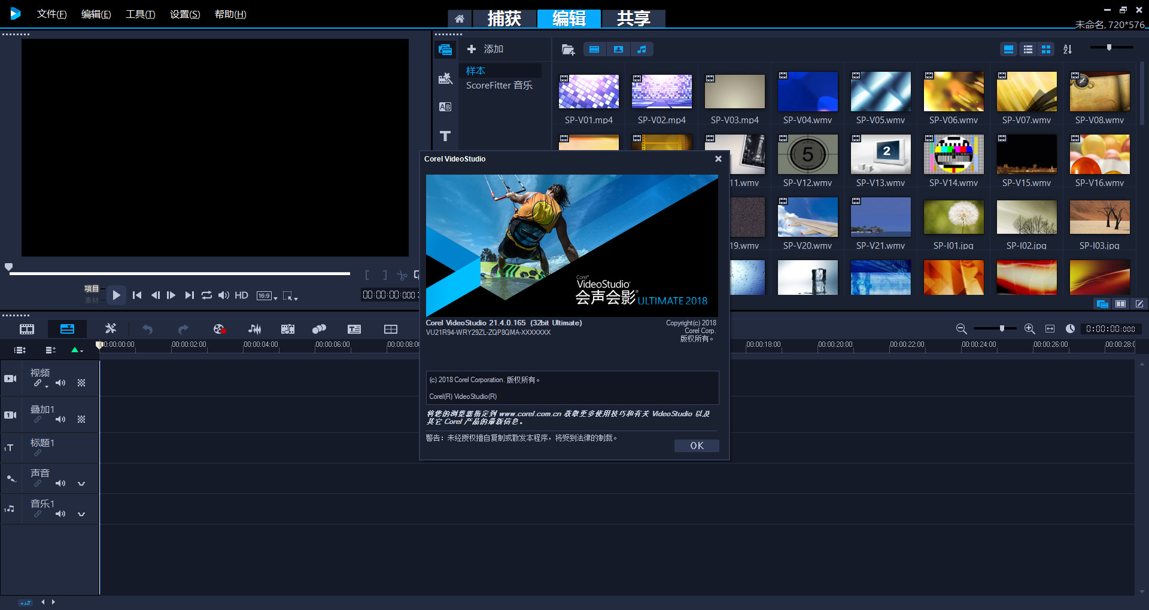The width and height of the screenshot is (1149, 610).
Task: Click the timeline zoom slider
Action: [995, 328]
